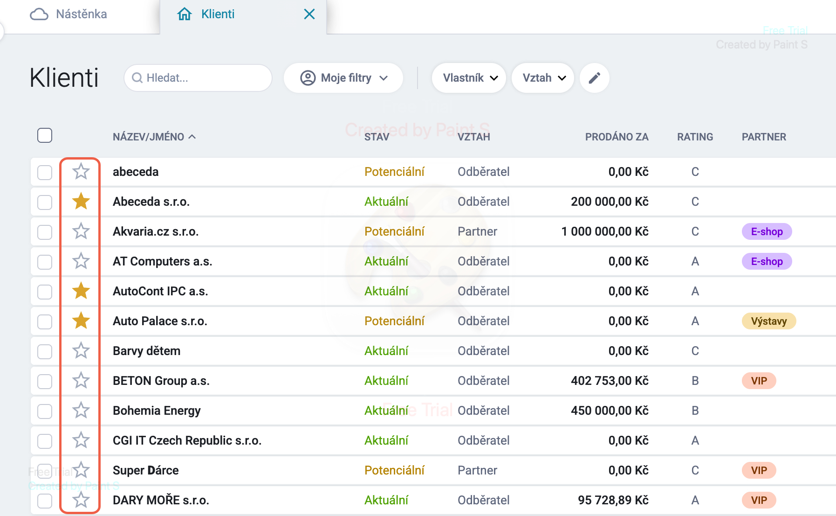Open the BETON Group a.s. client
836x516 pixels.
coord(161,381)
